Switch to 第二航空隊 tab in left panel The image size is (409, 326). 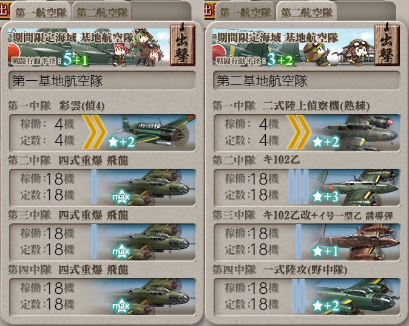click(x=102, y=12)
